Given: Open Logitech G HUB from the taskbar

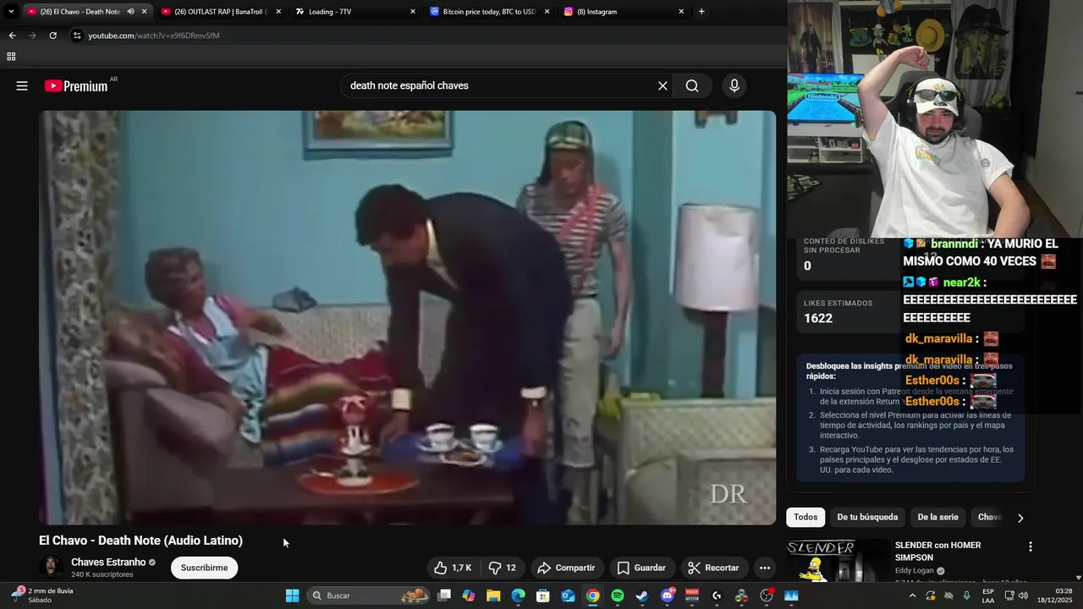Looking at the screenshot, I should coord(717,595).
